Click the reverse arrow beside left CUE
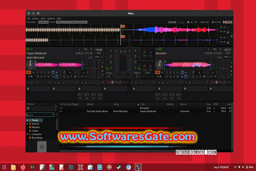This screenshot has height=171, width=256. 33,72
